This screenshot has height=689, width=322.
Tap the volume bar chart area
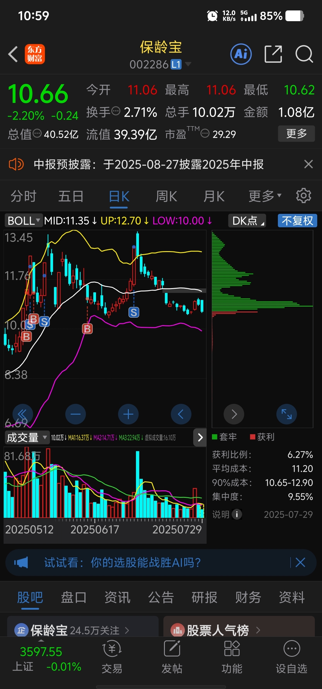click(x=104, y=483)
